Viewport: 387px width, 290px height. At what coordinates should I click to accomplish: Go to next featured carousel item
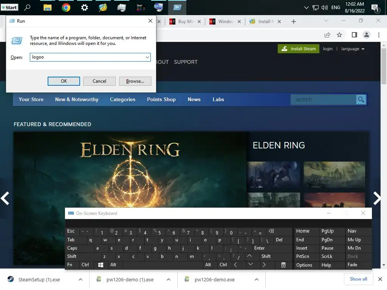(377, 198)
